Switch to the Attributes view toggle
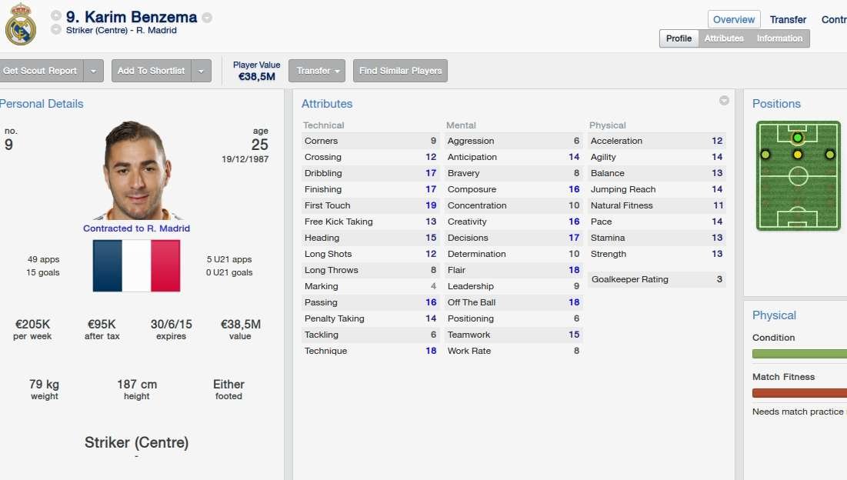 [724, 38]
